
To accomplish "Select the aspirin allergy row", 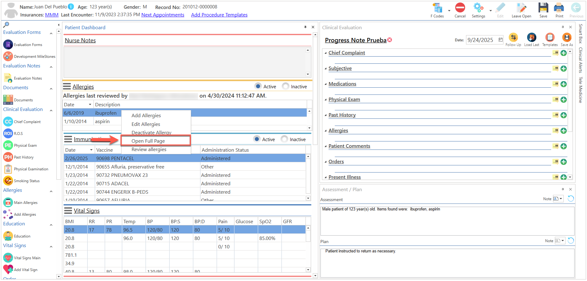I will 185,121.
